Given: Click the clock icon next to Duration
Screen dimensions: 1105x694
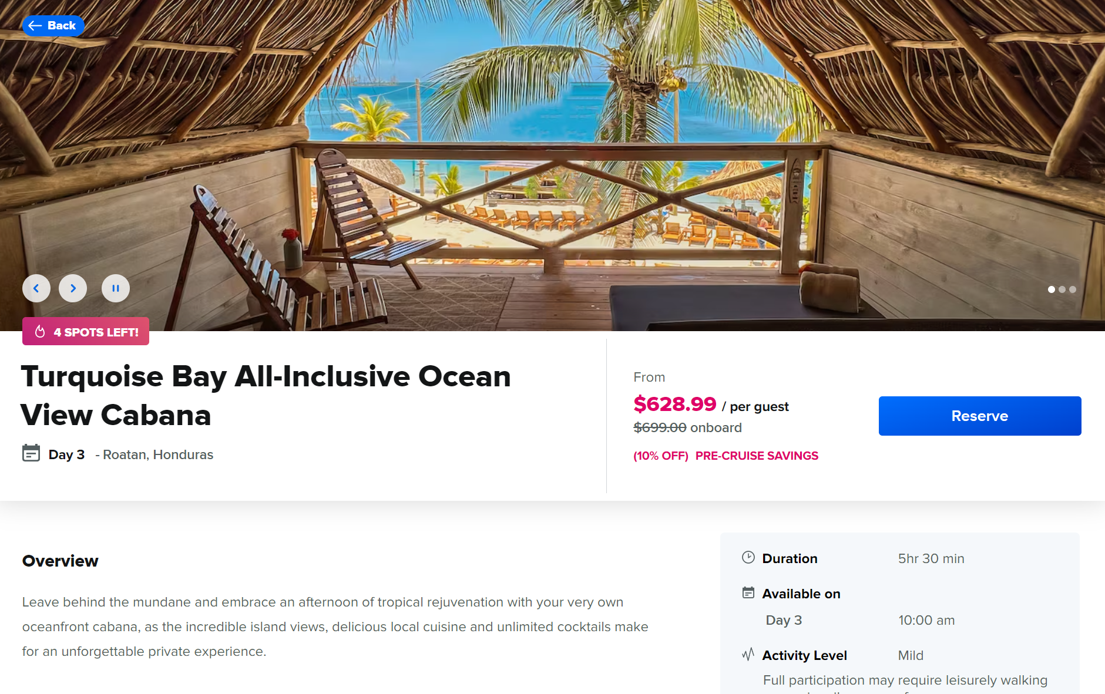Looking at the screenshot, I should pyautogui.click(x=748, y=557).
